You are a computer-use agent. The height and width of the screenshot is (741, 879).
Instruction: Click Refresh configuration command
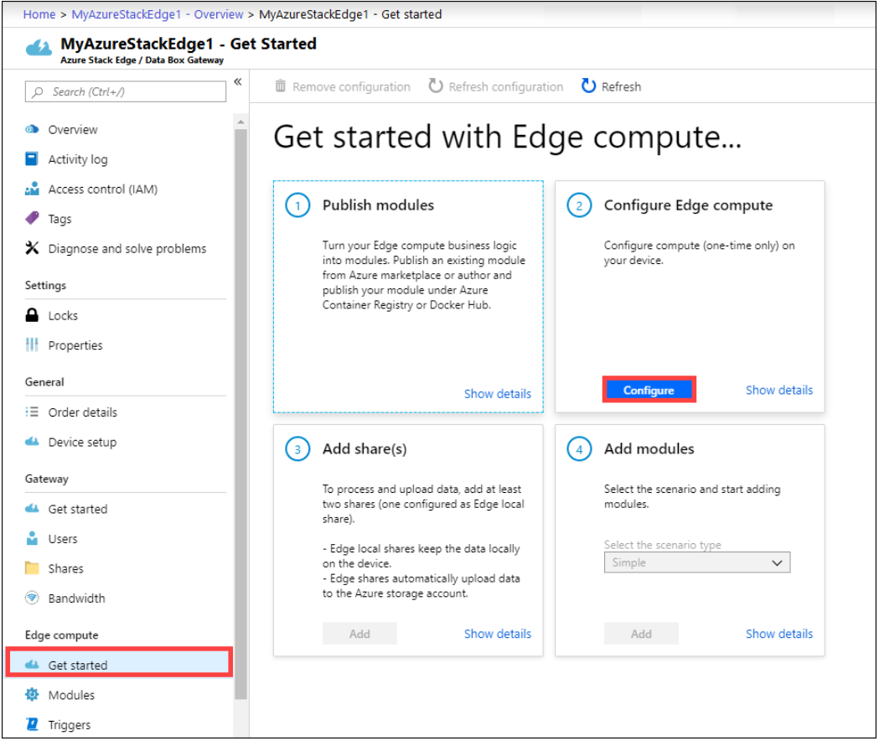tap(496, 86)
